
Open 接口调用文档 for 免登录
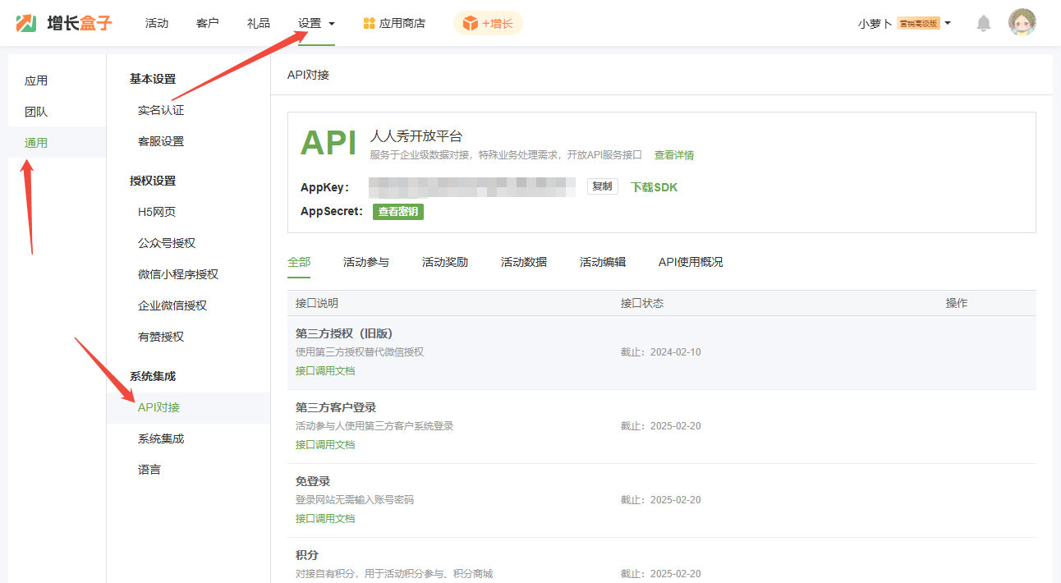pos(325,519)
